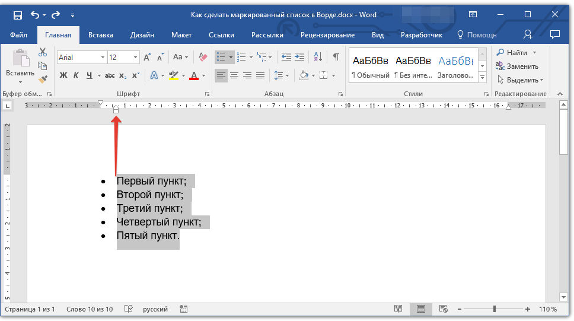
Task: Click the zoom slider in the status bar
Action: point(495,309)
